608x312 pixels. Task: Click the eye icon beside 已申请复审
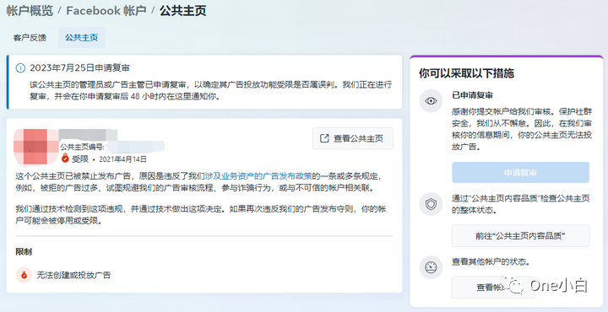click(x=431, y=101)
